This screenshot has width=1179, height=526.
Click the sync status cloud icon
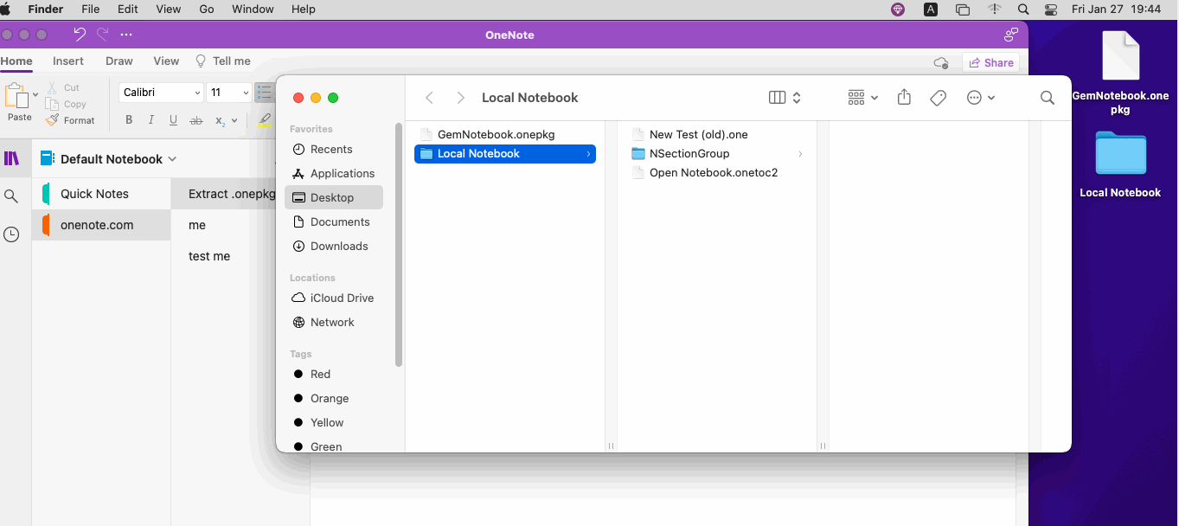pyautogui.click(x=941, y=62)
